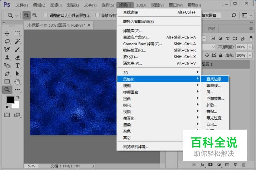Select the Clone Stamp tool
The image size is (256, 170).
[7, 57]
